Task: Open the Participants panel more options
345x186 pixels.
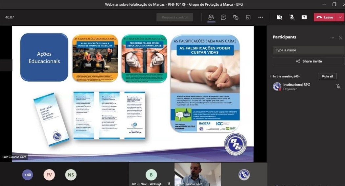Action: [x=332, y=38]
